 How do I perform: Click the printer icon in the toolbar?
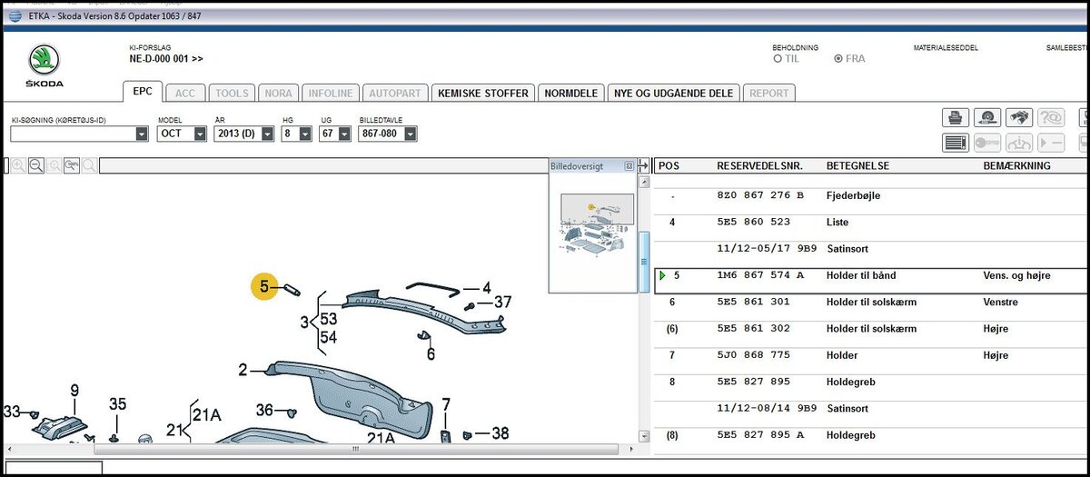[x=956, y=117]
